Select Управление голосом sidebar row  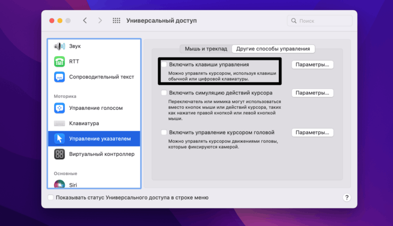[x=94, y=108]
